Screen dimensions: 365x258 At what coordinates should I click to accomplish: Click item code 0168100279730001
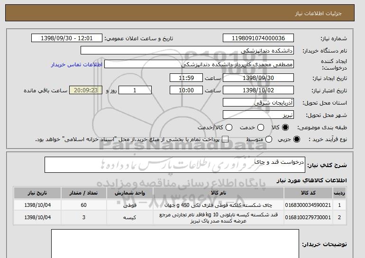coord(308,217)
